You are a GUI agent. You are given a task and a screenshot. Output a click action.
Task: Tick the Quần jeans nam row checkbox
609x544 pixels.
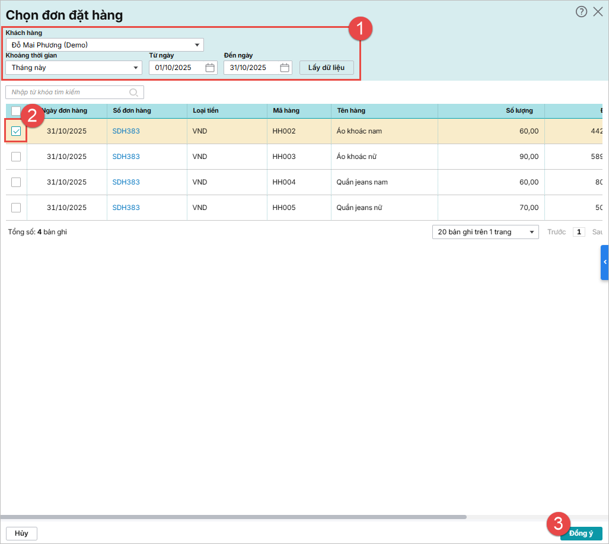coord(16,182)
